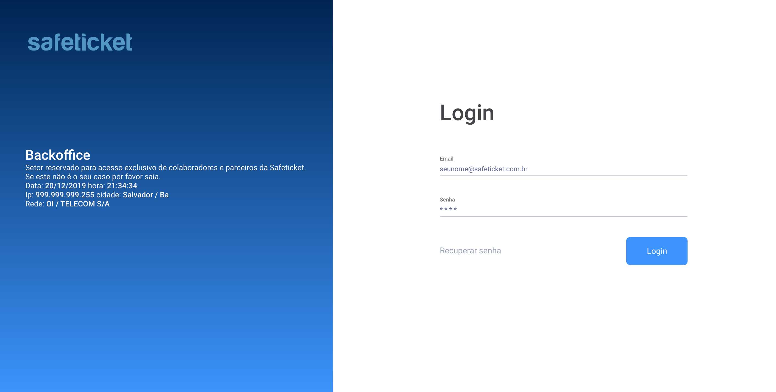The height and width of the screenshot is (392, 776).
Task: Click the safeticket logo
Action: tap(80, 42)
